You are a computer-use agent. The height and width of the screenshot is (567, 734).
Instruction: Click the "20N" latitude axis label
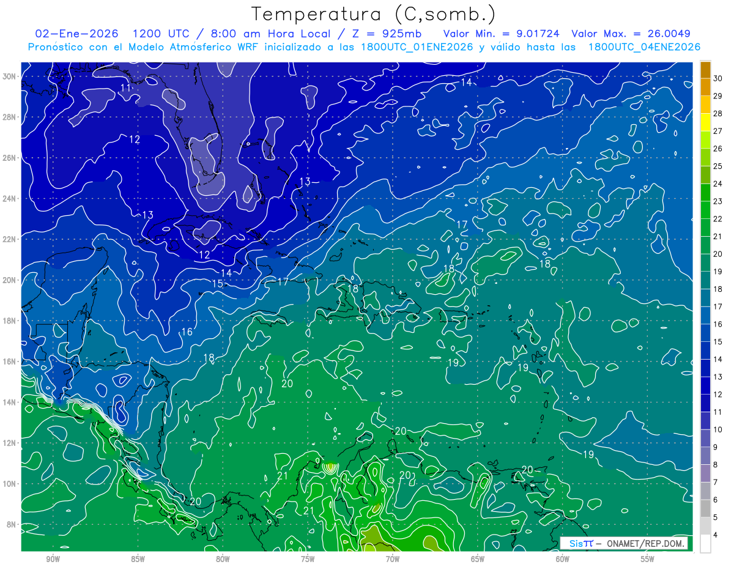coord(10,280)
